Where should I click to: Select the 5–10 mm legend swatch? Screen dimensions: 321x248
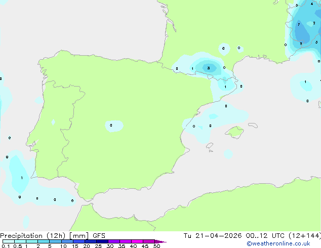tap(55, 241)
